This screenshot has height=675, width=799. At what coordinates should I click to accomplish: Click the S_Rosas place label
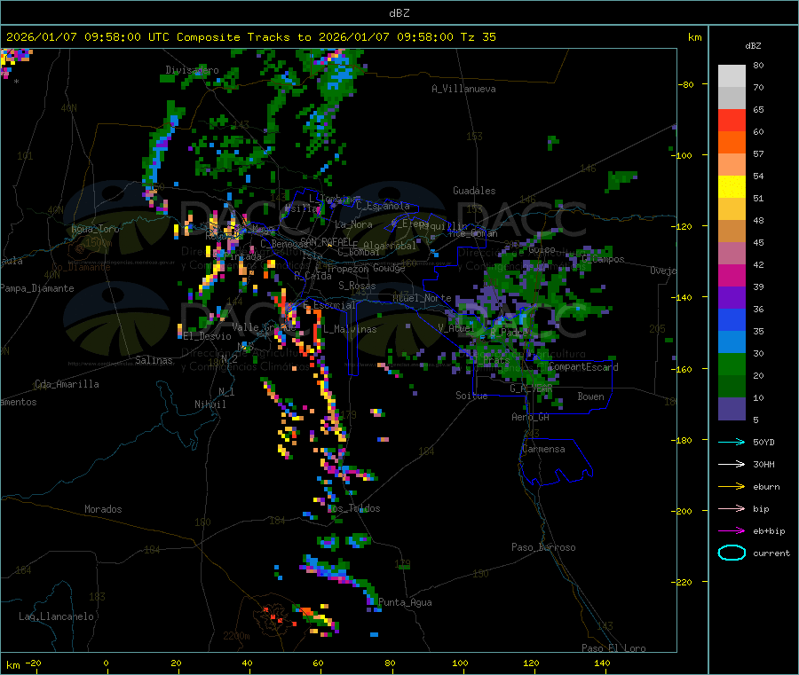tap(357, 286)
